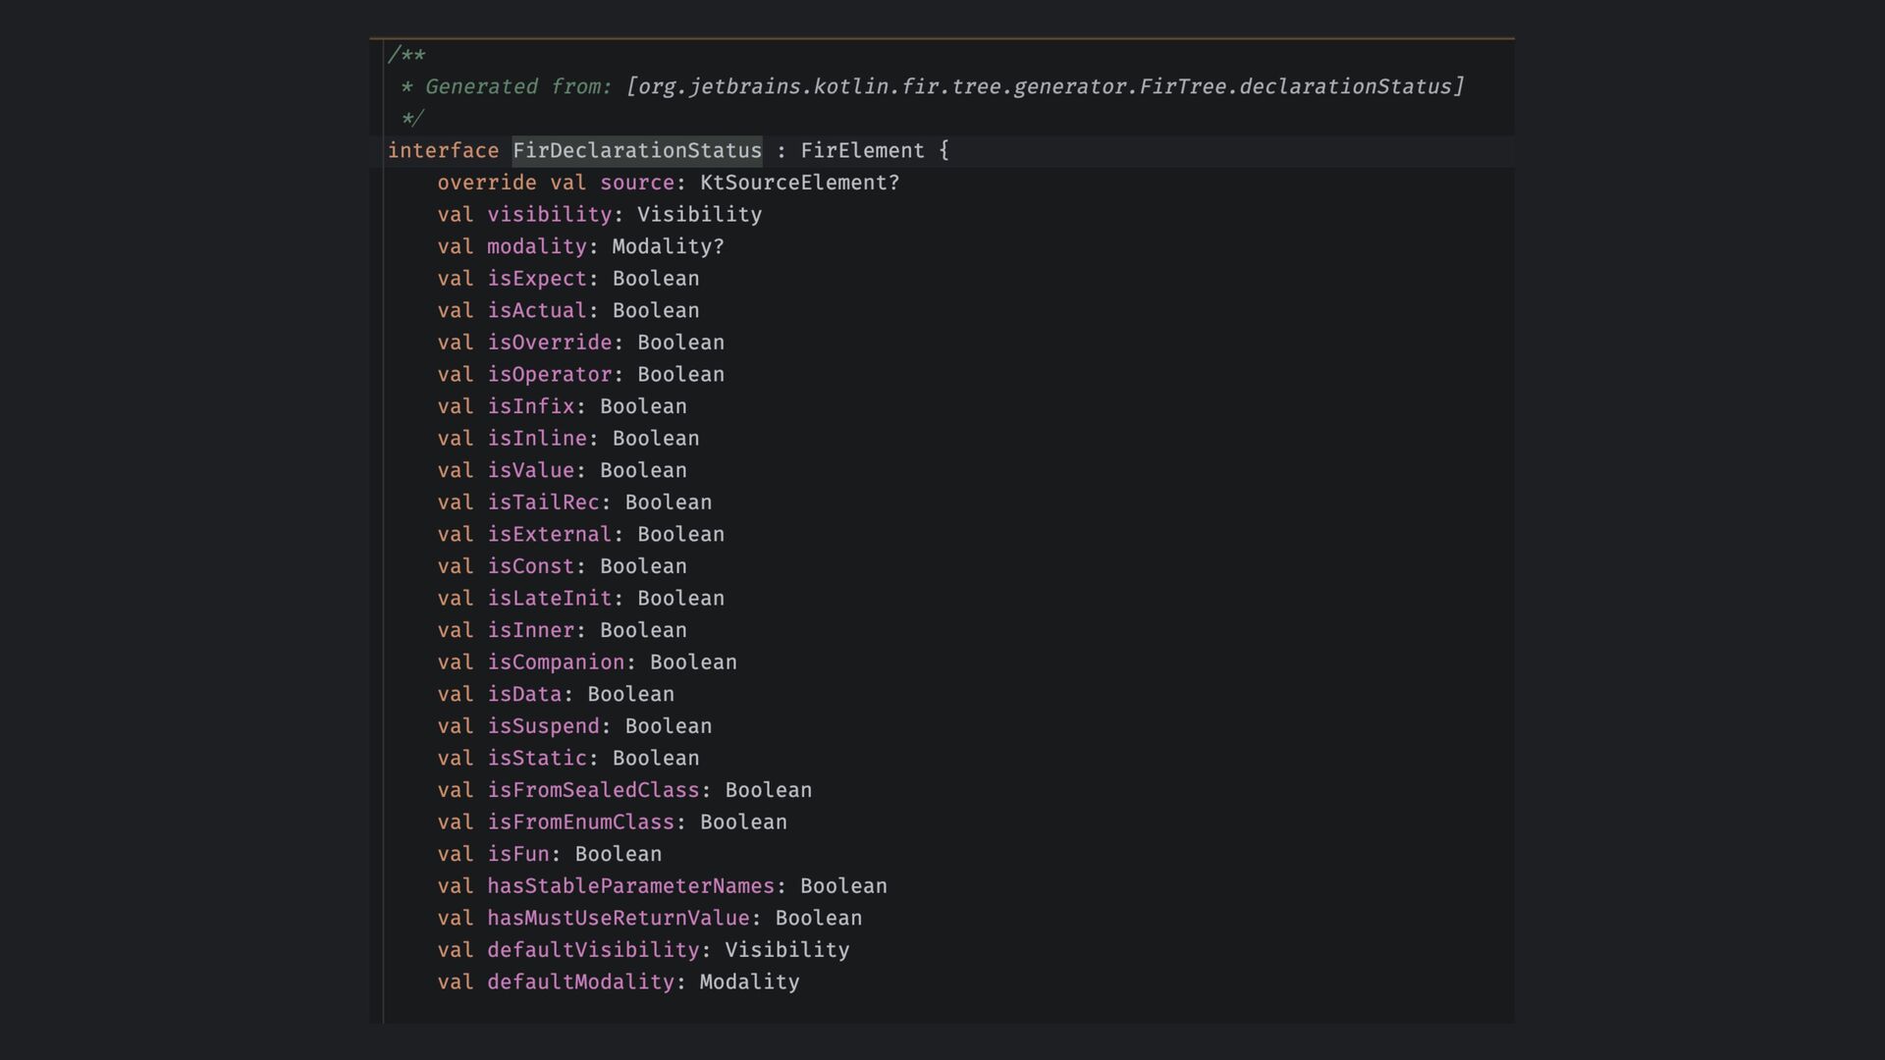Click the isFromSealedClass property name
This screenshot has height=1060, width=1885.
593,790
